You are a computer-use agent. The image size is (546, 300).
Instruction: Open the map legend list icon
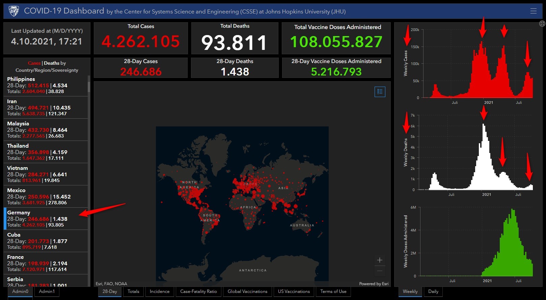(x=380, y=92)
